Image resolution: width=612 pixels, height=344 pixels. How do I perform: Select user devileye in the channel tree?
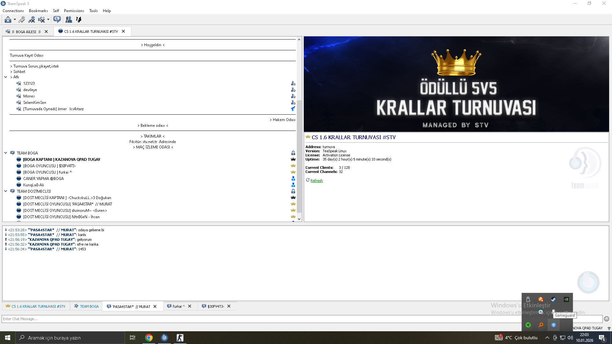click(30, 90)
